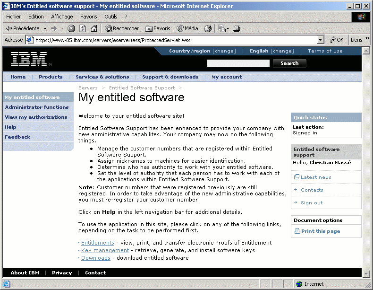Open browsing history clock icon
The image size is (373, 290).
pyautogui.click(x=208, y=28)
